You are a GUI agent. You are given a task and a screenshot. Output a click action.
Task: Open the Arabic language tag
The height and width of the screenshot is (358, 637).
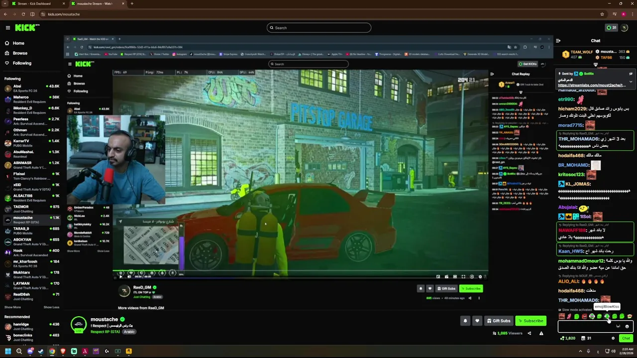pos(129,332)
